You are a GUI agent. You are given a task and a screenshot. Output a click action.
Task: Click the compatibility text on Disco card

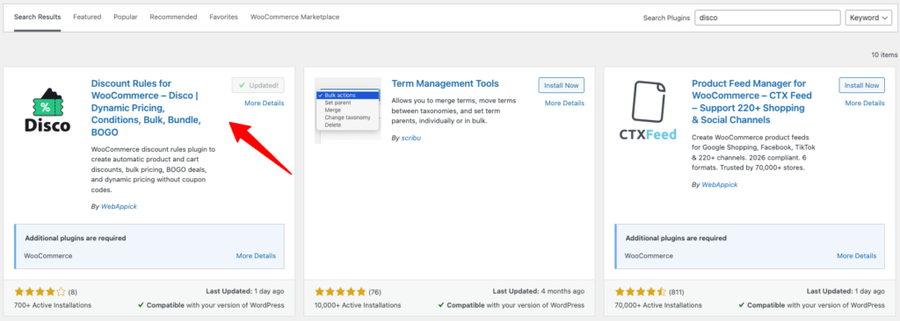coord(211,305)
